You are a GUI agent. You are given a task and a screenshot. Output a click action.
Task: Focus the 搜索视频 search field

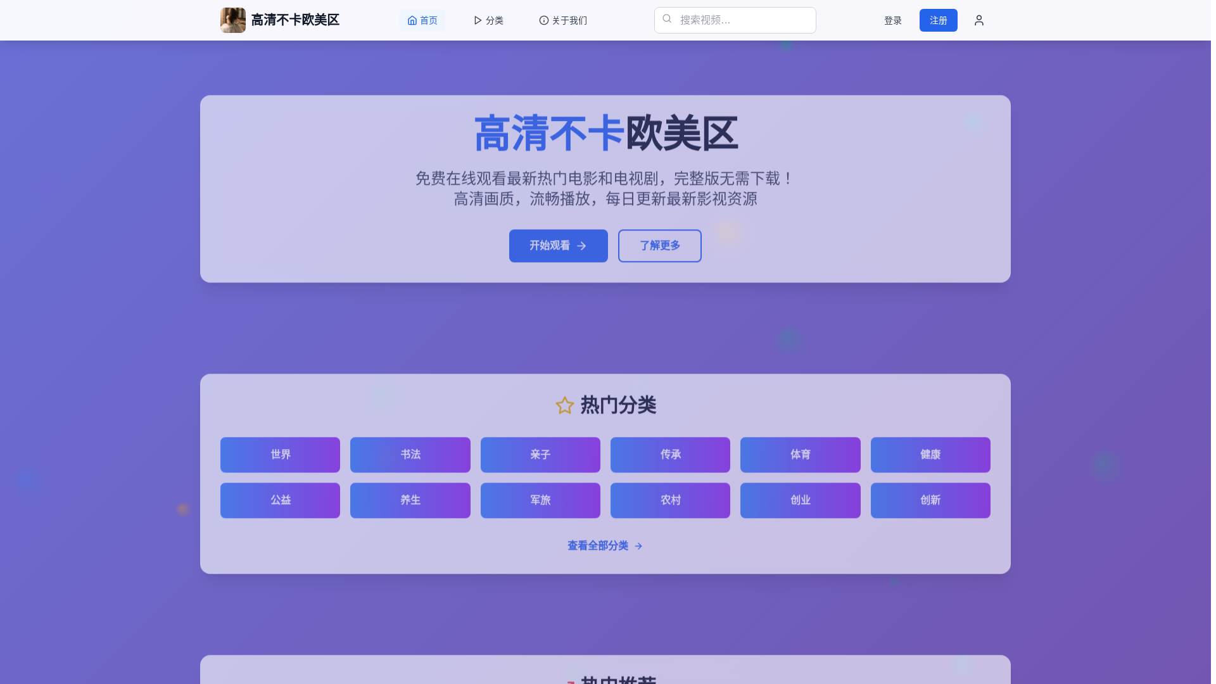741,20
